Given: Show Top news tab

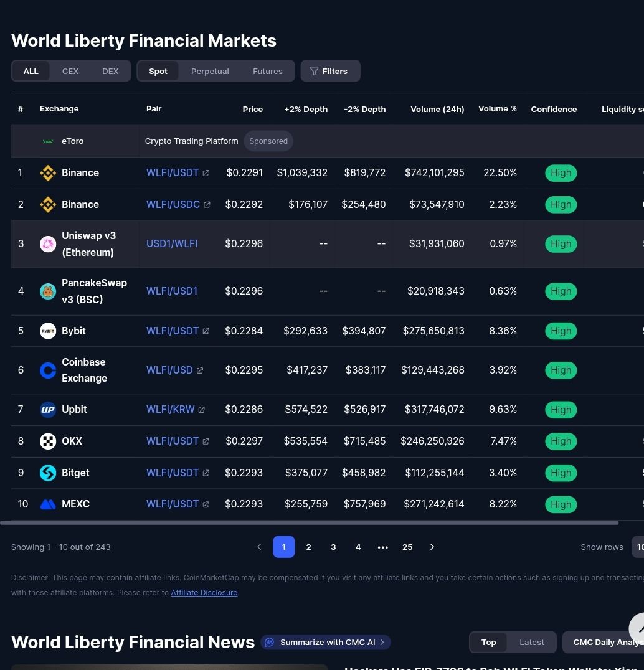Looking at the screenshot, I should [488, 642].
